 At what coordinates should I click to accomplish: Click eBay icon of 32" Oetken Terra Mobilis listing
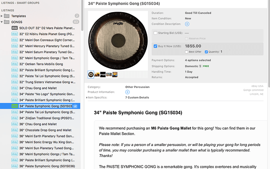pos(14,64)
